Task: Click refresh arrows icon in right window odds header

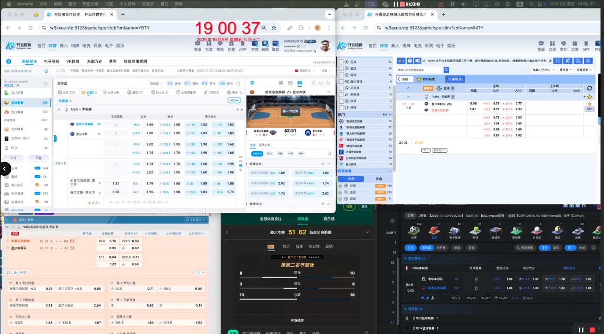Action: click(x=589, y=88)
